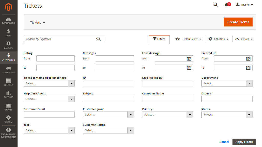
Task: Expand the Customer group select
Action: tap(108, 115)
